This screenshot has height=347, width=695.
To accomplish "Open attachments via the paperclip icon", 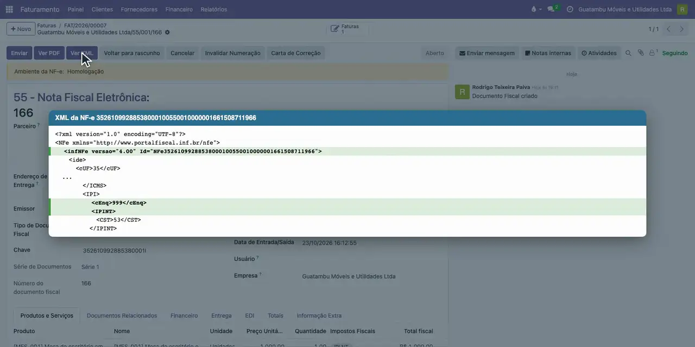I will click(x=641, y=53).
